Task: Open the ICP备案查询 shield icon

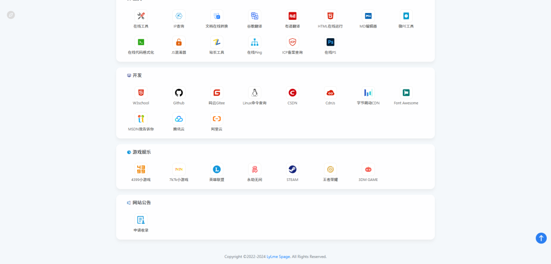Action: point(292,42)
